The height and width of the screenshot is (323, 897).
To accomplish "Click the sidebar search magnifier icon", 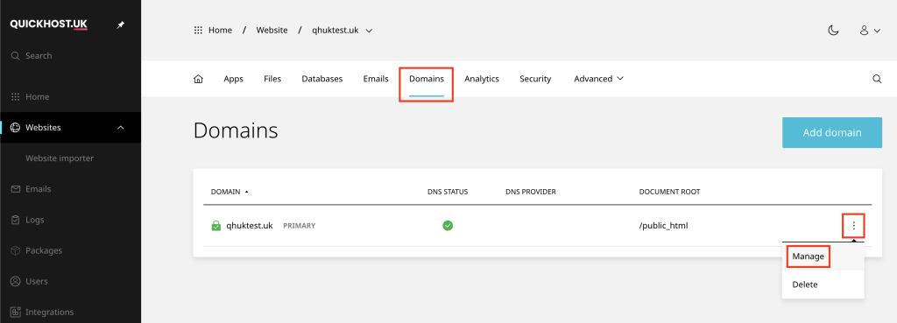I will 16,55.
